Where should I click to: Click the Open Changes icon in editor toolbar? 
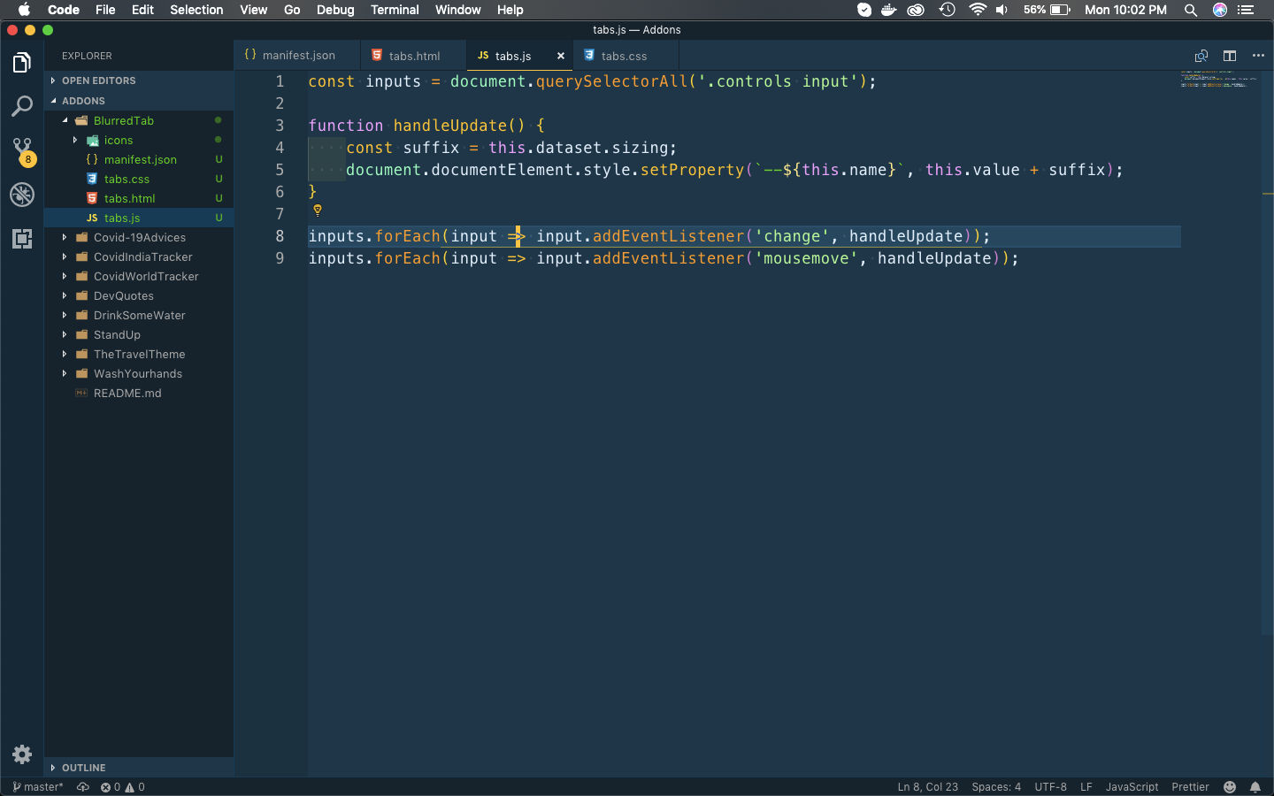(x=1201, y=56)
